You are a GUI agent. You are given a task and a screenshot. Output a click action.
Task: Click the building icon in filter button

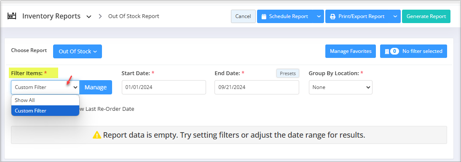387,51
